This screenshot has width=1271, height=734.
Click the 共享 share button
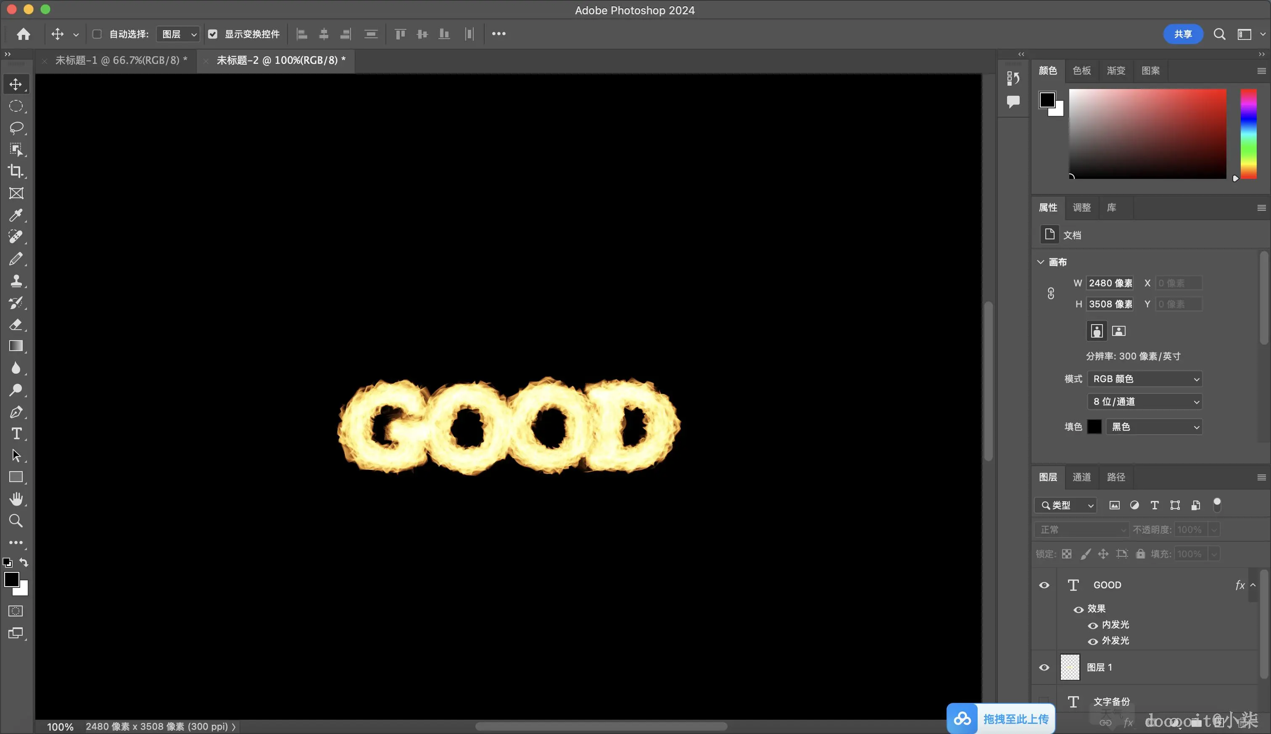pos(1182,34)
